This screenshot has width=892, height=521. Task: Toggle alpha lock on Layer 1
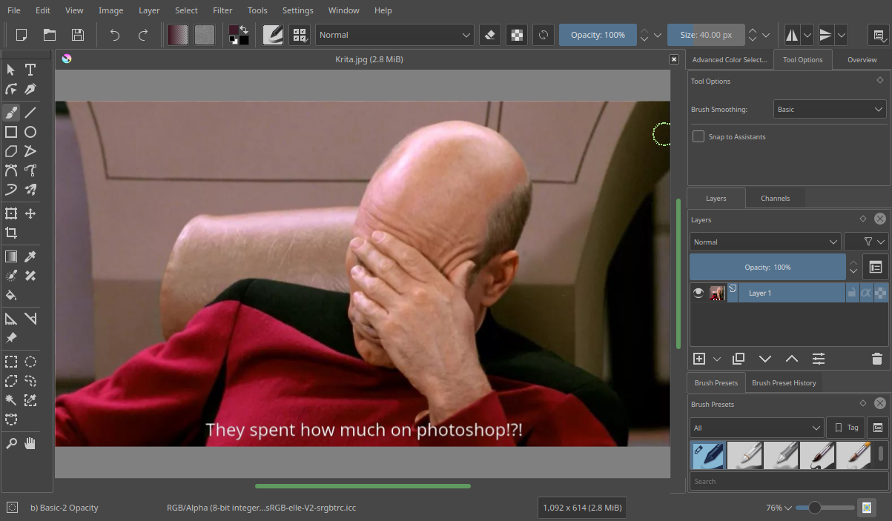pyautogui.click(x=880, y=293)
